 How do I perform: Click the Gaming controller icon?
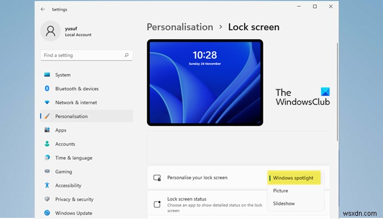[x=47, y=171]
